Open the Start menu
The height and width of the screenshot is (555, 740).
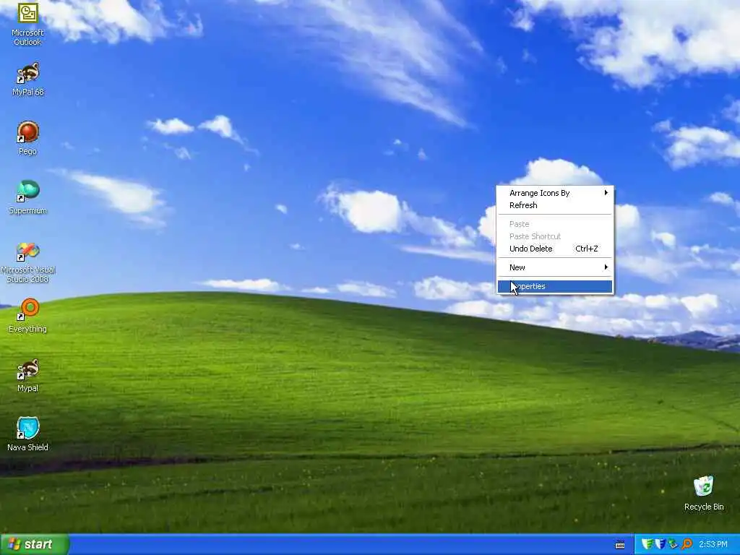pyautogui.click(x=35, y=544)
